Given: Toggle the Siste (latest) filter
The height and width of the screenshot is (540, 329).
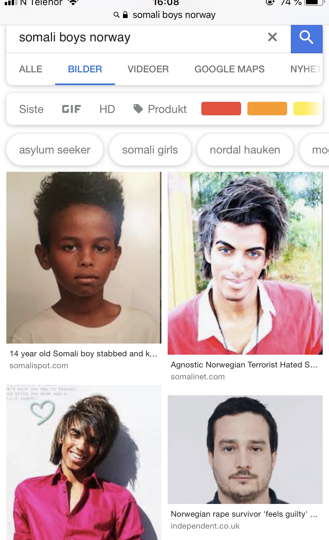Looking at the screenshot, I should point(31,109).
